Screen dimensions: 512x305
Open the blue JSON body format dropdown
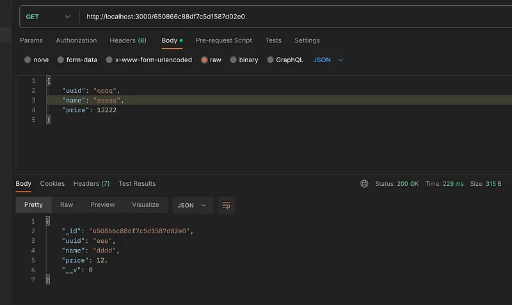click(x=328, y=60)
